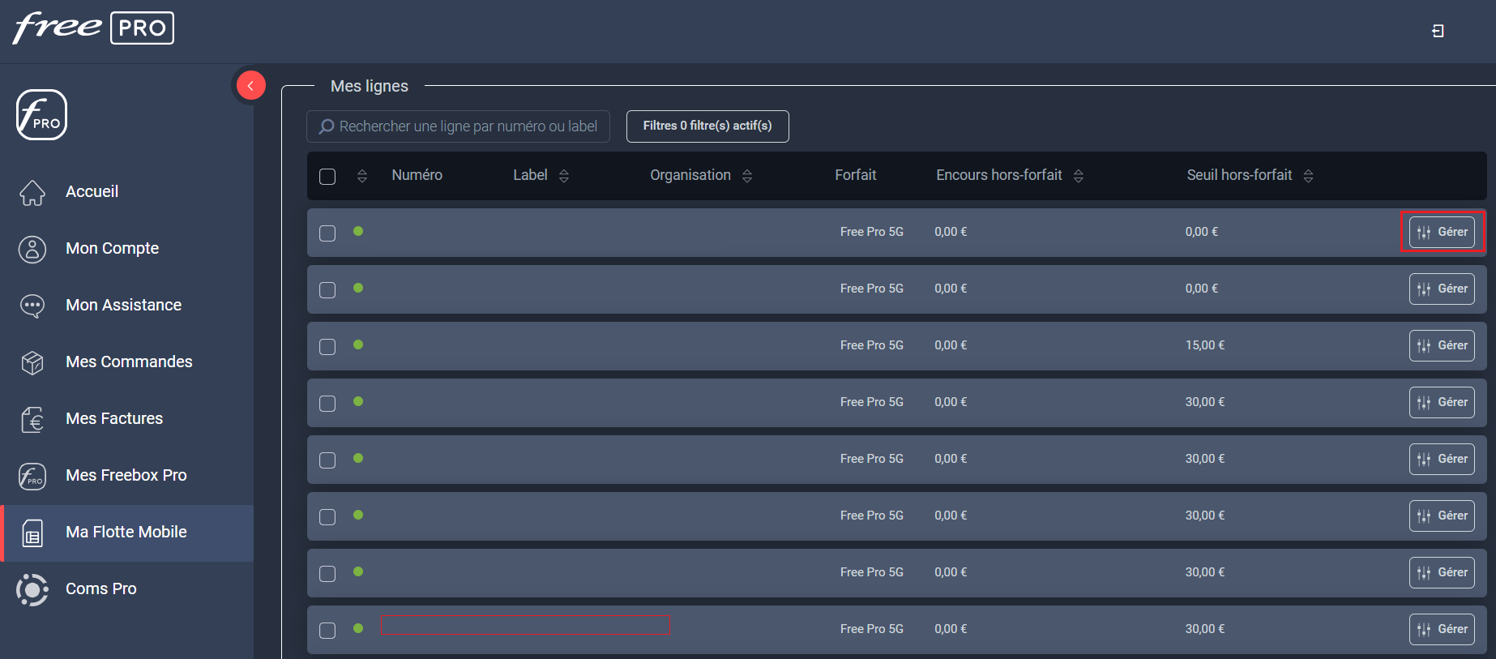Click the Free Pro logo in header
The height and width of the screenshot is (659, 1496).
(x=93, y=28)
